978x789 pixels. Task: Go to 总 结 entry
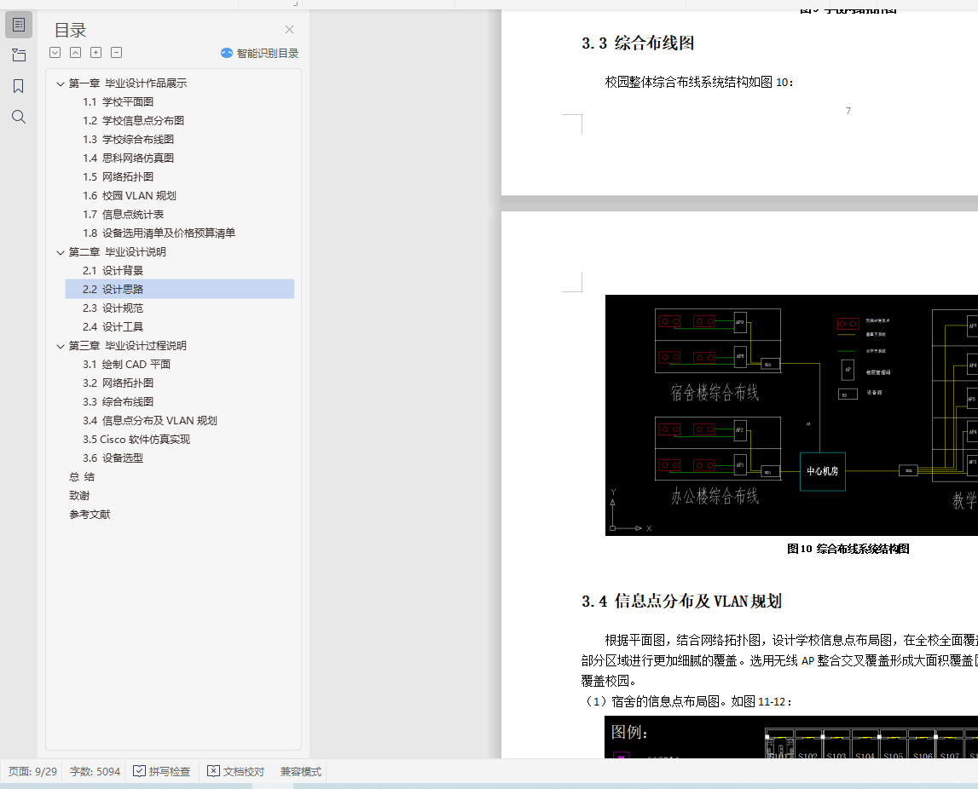82,477
